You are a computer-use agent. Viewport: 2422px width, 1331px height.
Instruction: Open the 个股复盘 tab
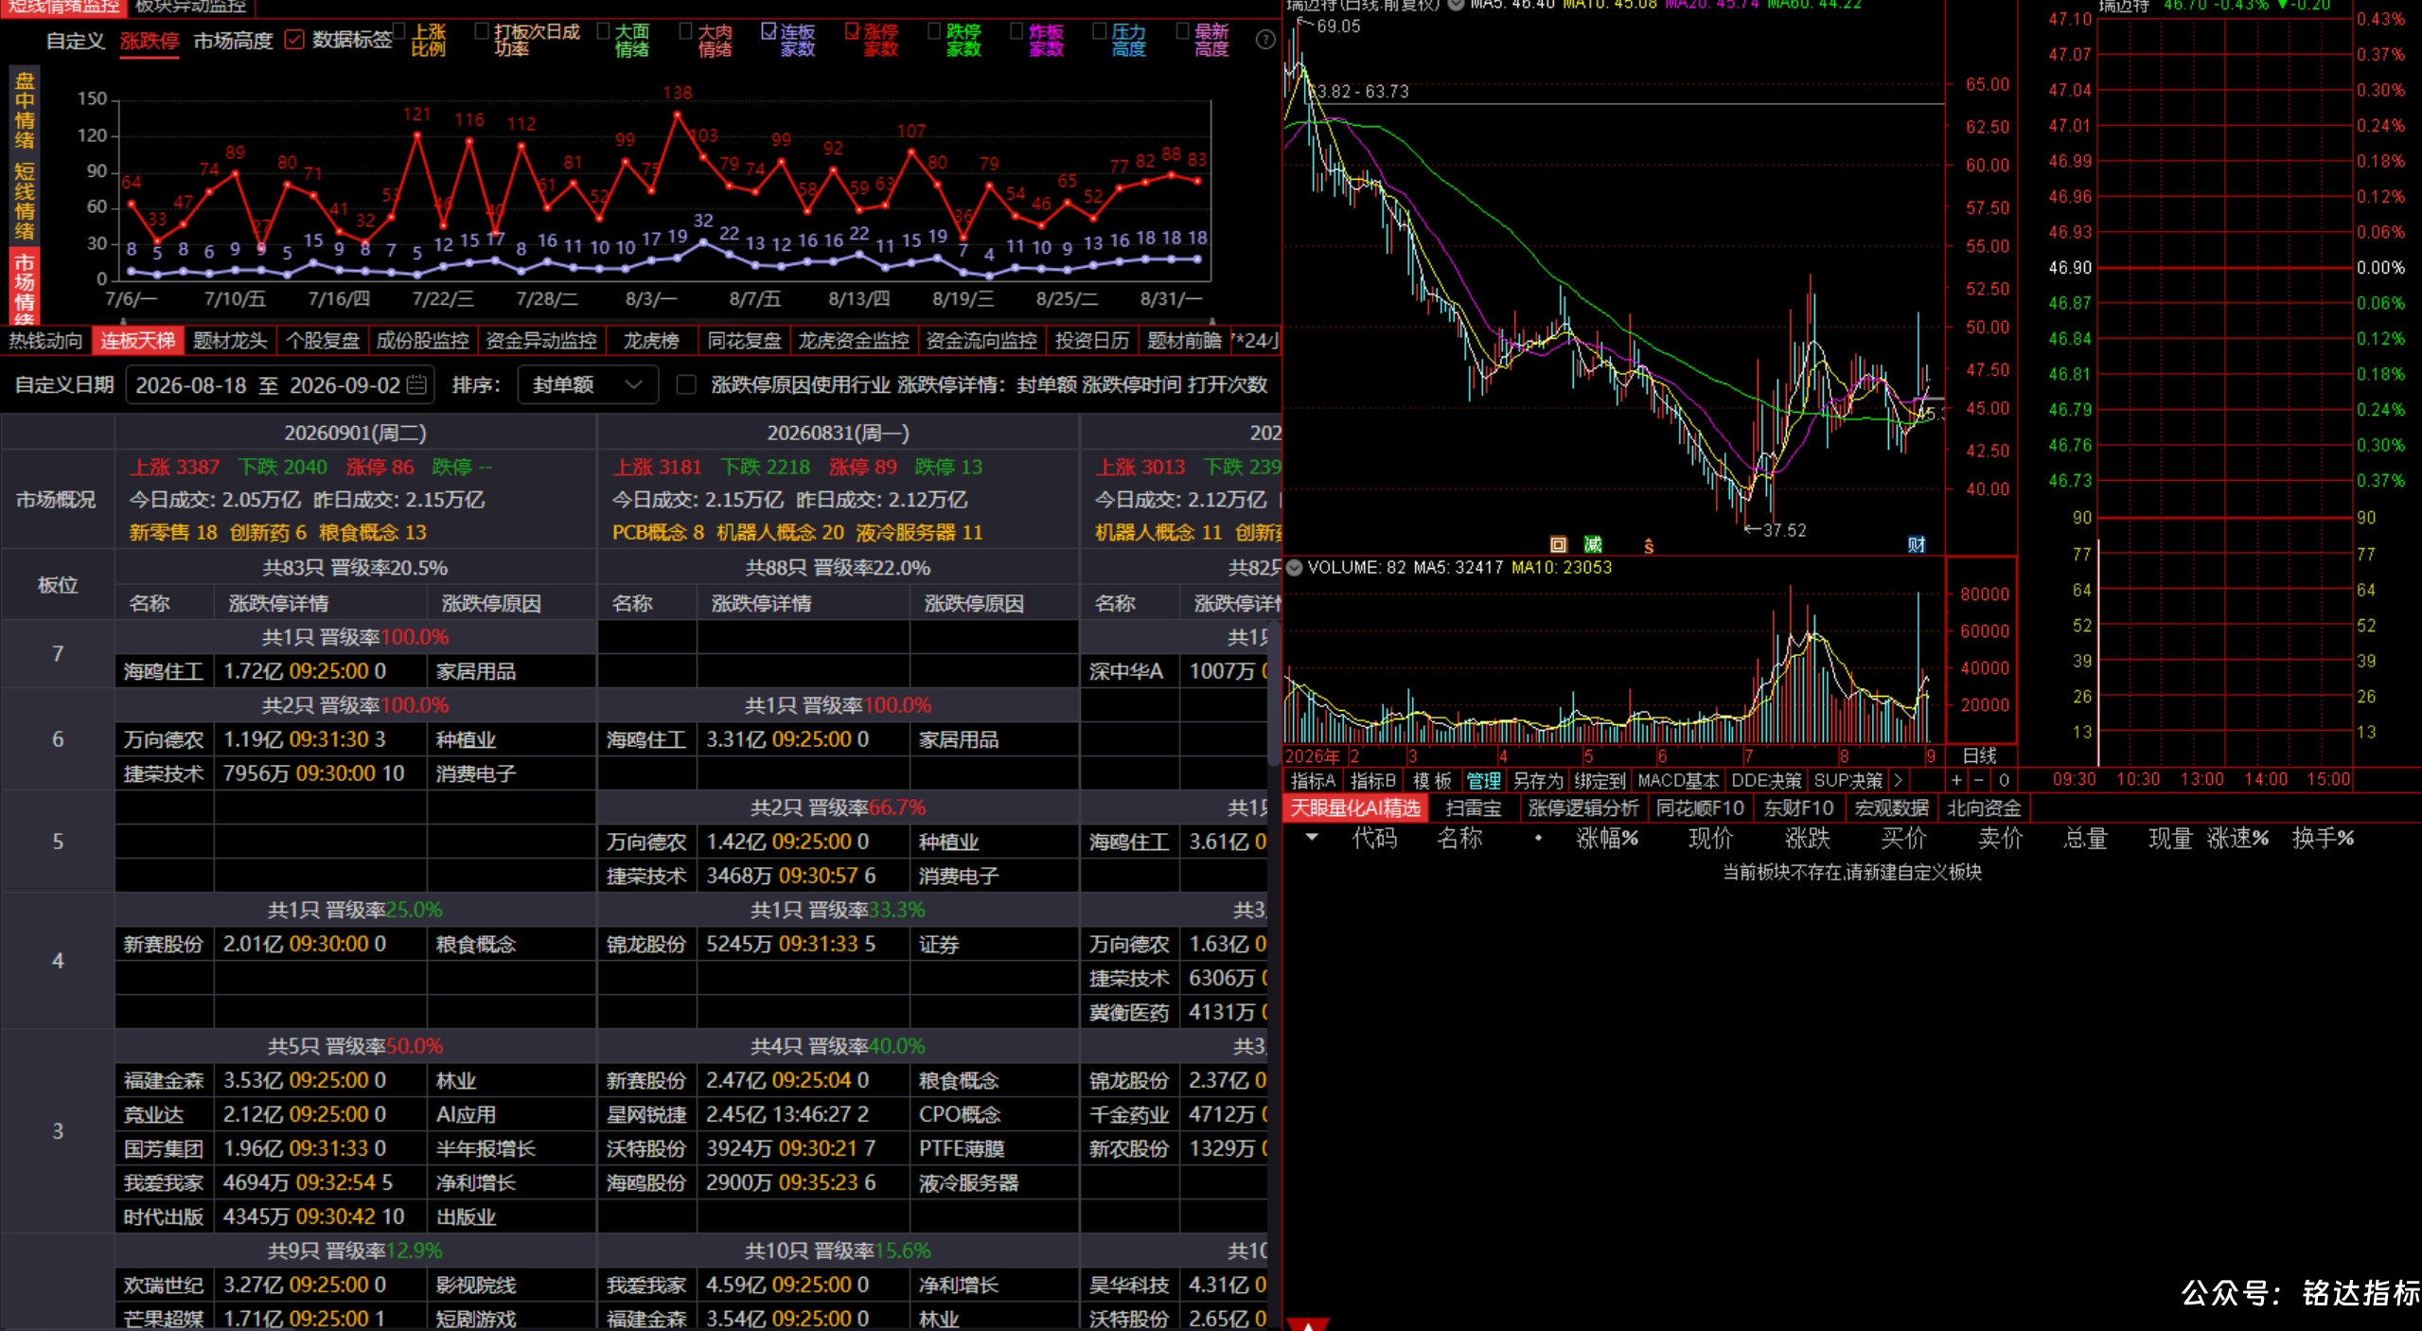coord(323,341)
